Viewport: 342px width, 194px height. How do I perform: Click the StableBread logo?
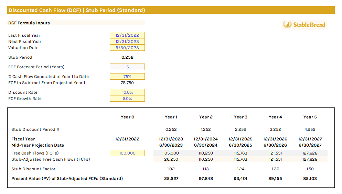point(304,25)
